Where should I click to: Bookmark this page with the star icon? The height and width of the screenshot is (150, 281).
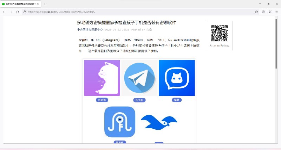tap(256, 12)
